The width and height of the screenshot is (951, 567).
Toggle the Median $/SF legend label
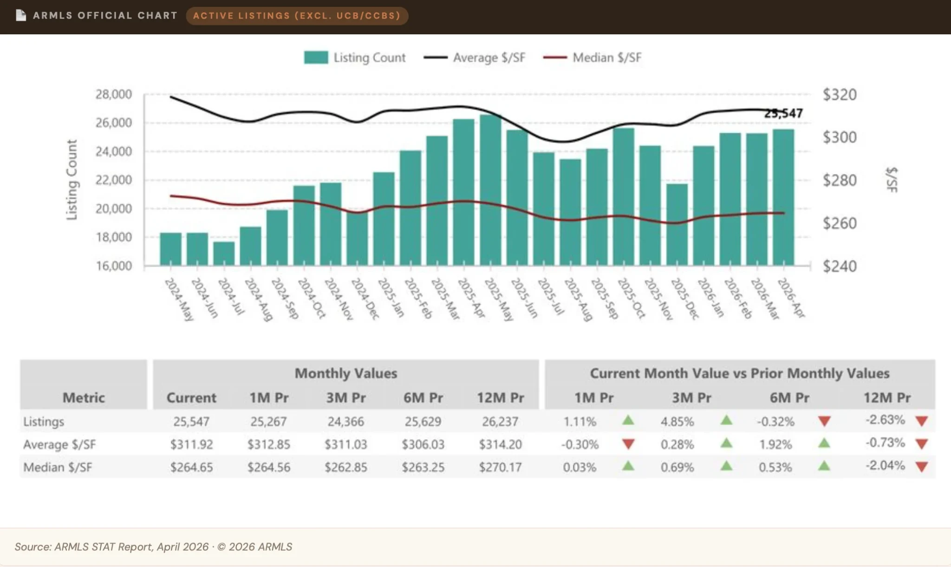(x=607, y=58)
